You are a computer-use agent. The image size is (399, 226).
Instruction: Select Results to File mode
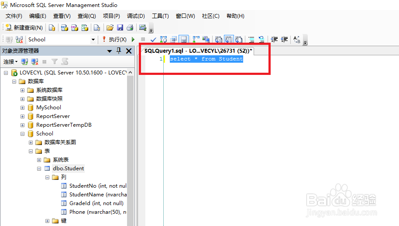click(x=239, y=39)
